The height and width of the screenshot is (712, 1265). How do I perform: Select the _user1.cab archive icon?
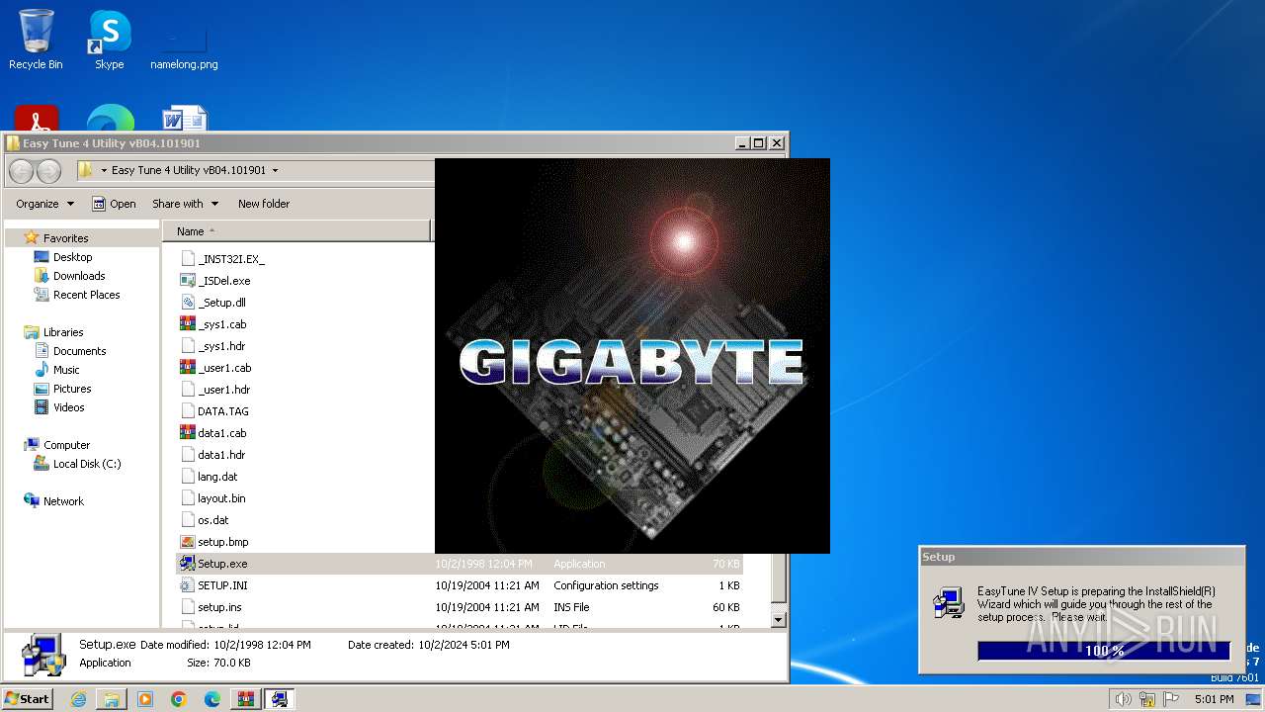(188, 368)
